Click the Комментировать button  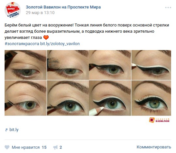(154, 147)
